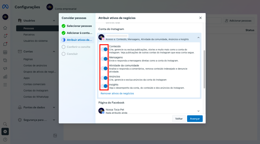This screenshot has width=260, height=144.
Task: Toggle off the Insights permission
Action: click(104, 86)
